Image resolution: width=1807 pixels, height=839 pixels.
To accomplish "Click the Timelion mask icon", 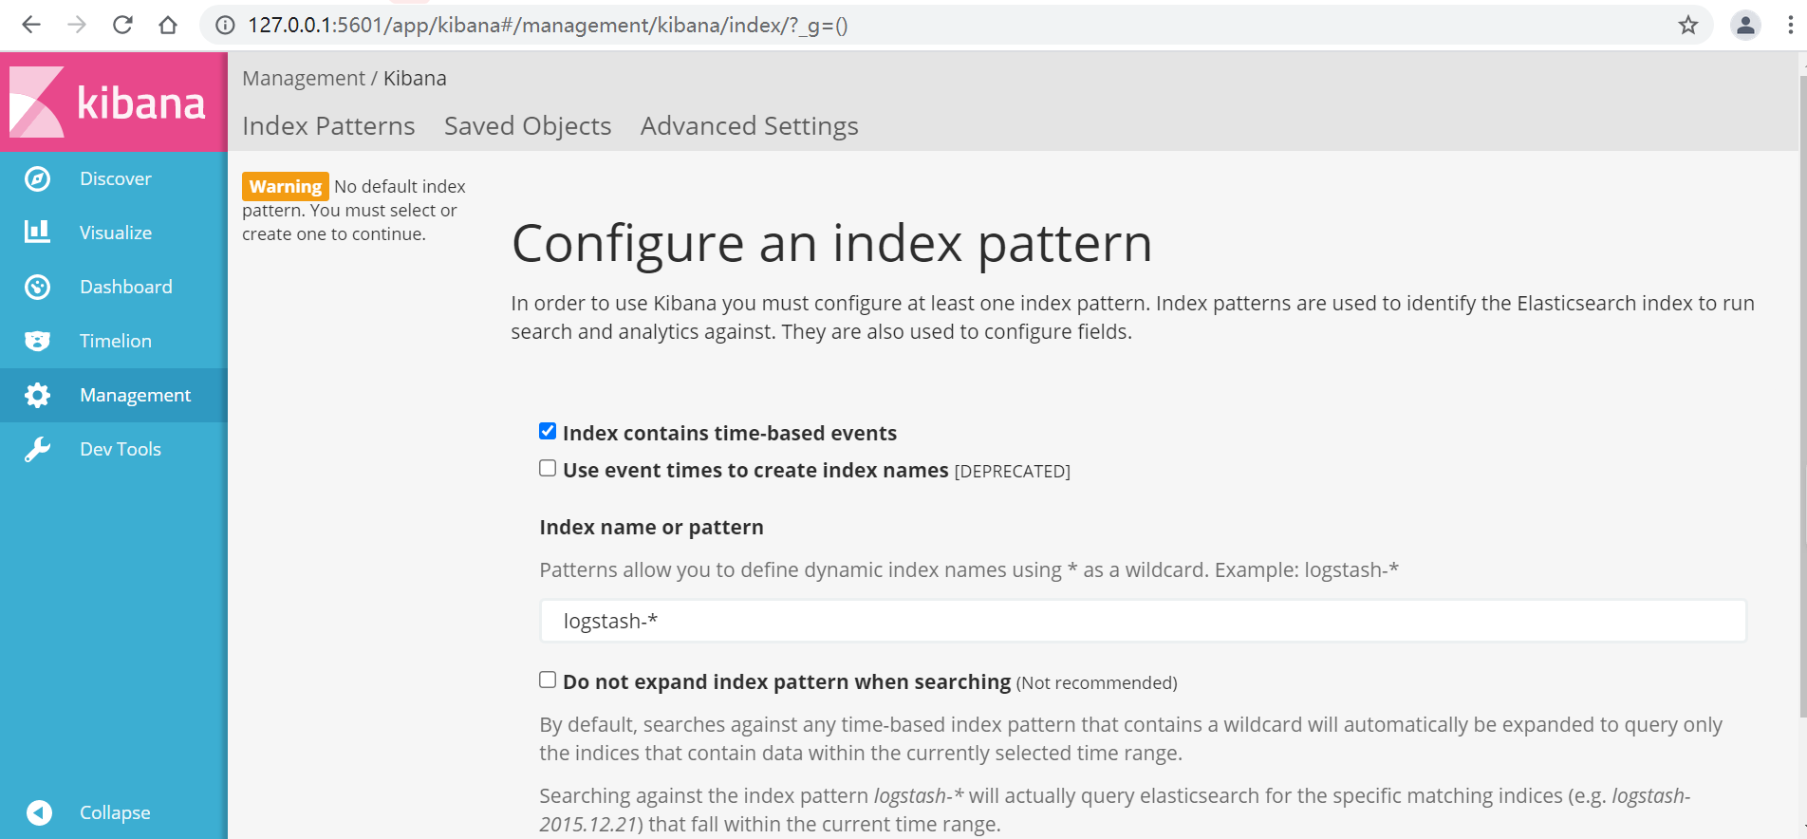I will 37,341.
